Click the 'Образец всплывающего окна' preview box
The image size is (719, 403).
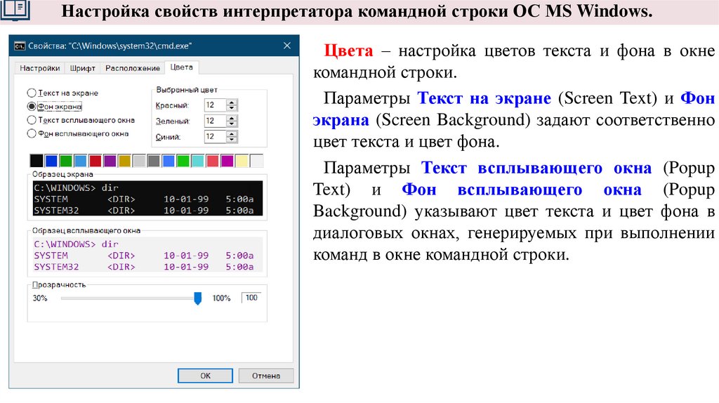[x=147, y=255]
